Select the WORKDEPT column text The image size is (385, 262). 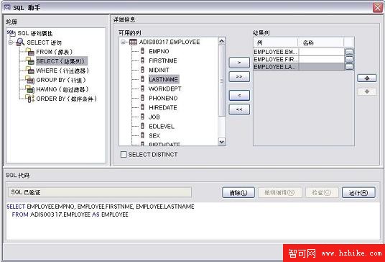[165, 89]
